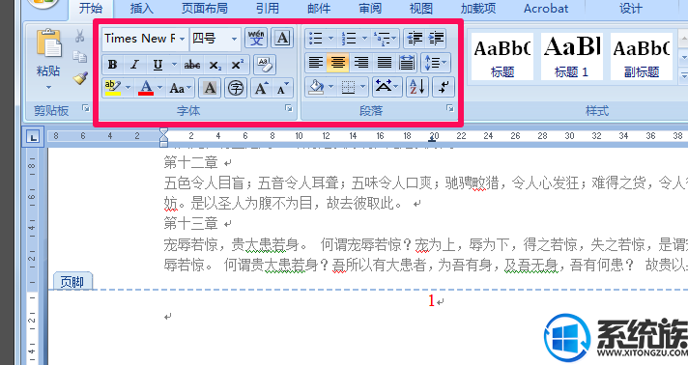The height and width of the screenshot is (365, 688).
Task: Click the Phonetic Guide wén icon
Action: click(x=256, y=39)
